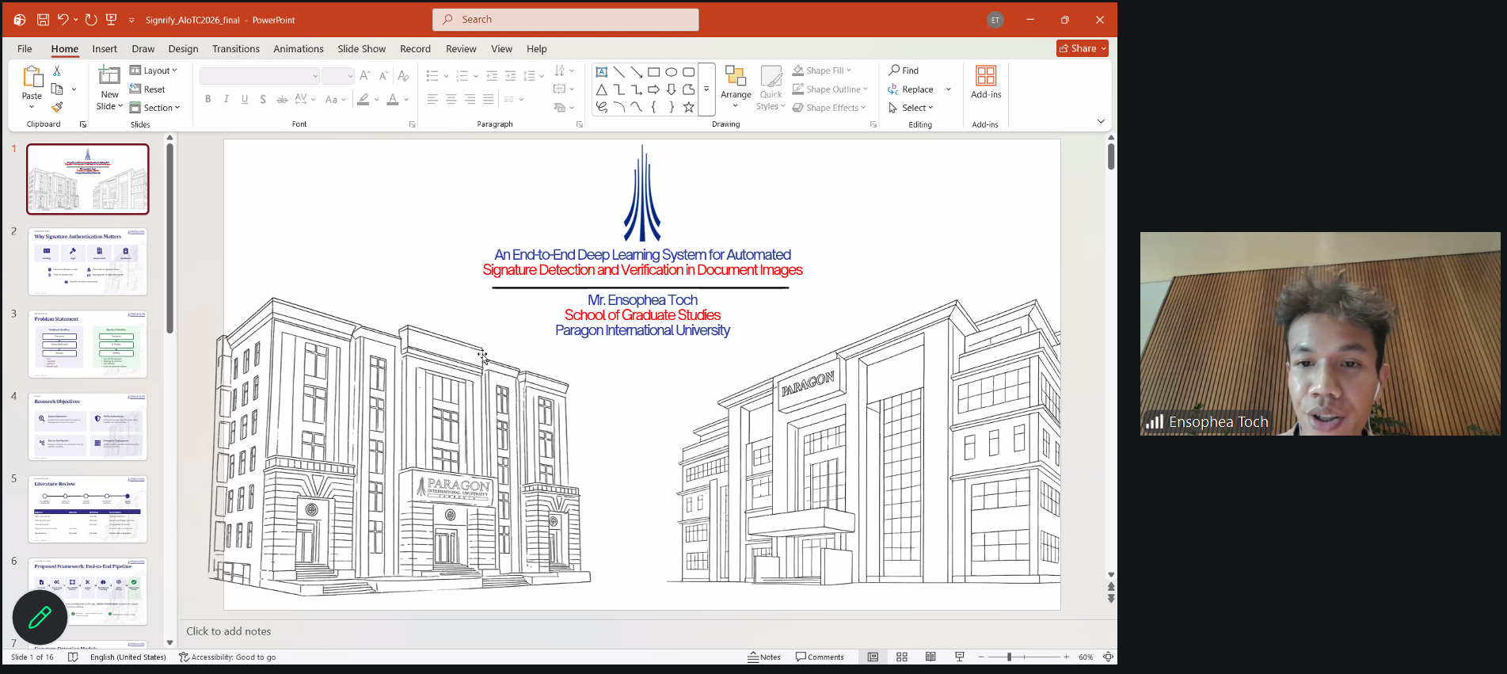Open the Arrange dropdown
This screenshot has width=1507, height=674.
pyautogui.click(x=736, y=88)
